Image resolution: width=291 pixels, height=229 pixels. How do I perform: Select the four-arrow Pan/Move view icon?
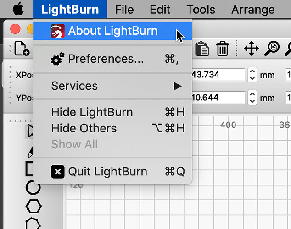251,48
